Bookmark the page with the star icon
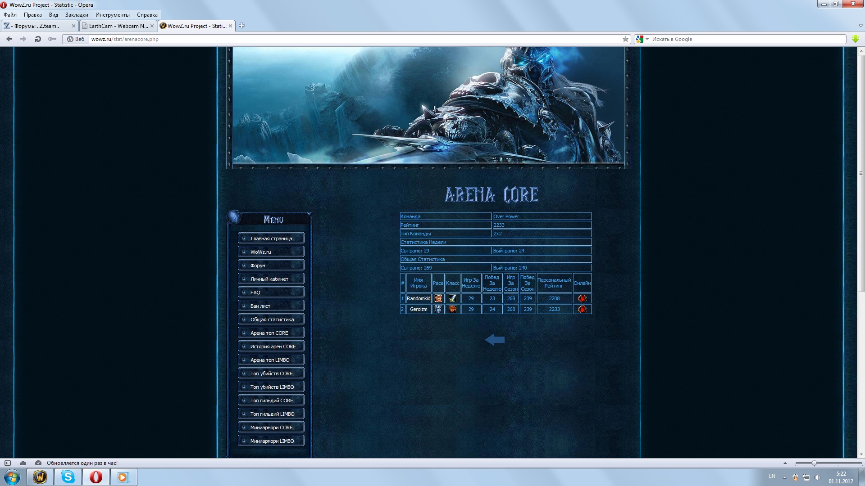The height and width of the screenshot is (486, 865). coord(625,39)
